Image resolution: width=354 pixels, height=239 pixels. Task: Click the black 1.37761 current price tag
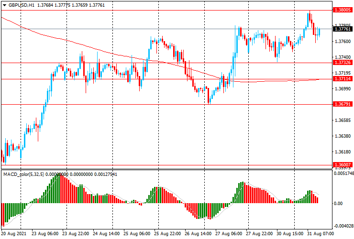343,29
